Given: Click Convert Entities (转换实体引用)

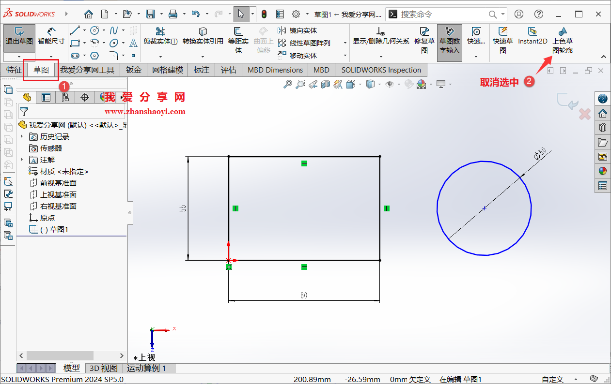Looking at the screenshot, I should (x=203, y=36).
